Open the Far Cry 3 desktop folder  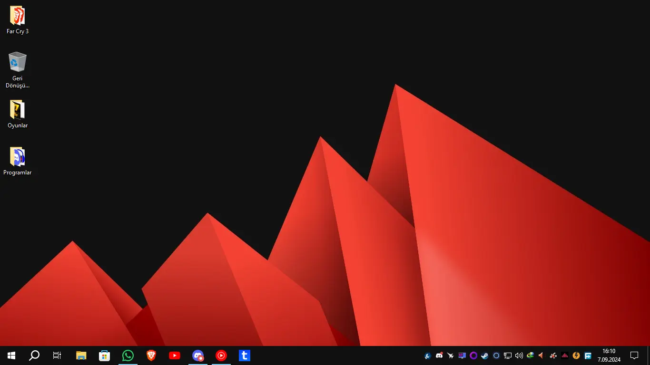18,20
